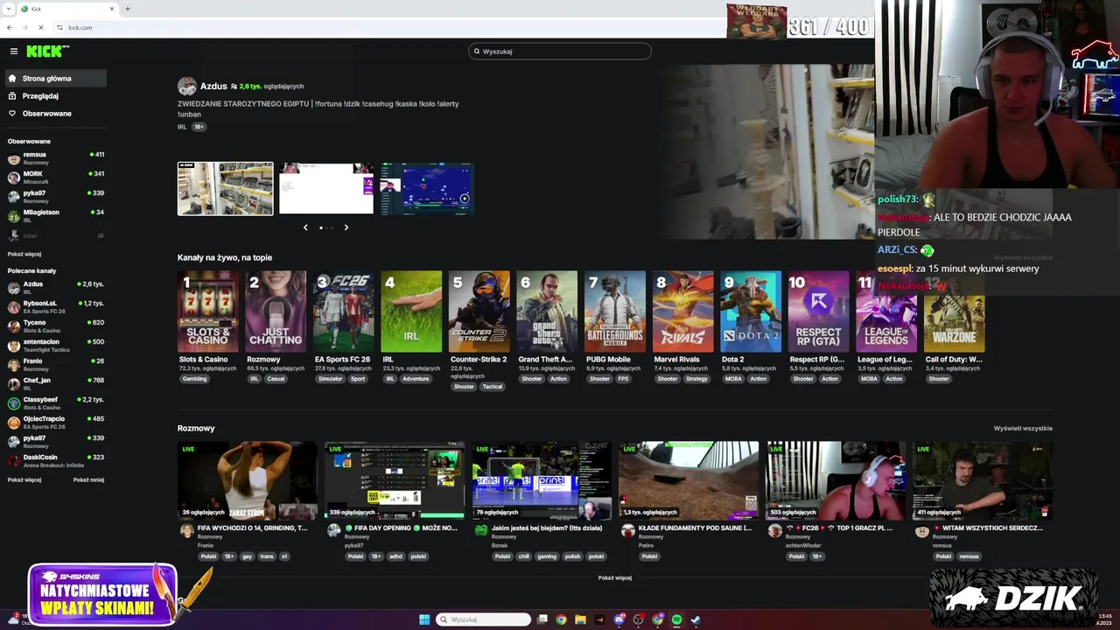The height and width of the screenshot is (630, 1120).
Task: Open xntentacion from recommended channels
Action: point(41,342)
